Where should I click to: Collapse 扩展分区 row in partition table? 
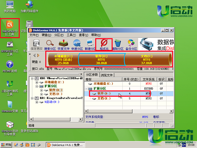[86, 89]
